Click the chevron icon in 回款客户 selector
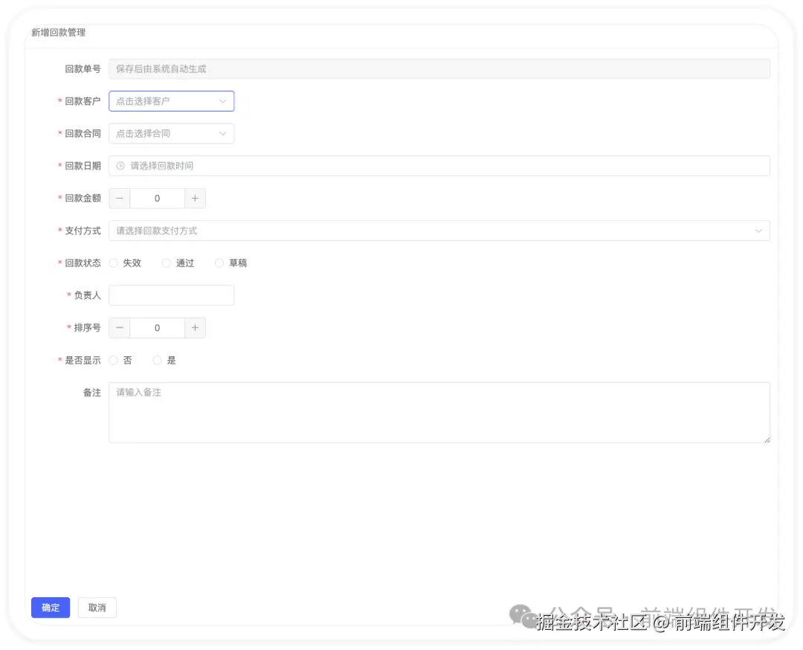 pos(222,100)
